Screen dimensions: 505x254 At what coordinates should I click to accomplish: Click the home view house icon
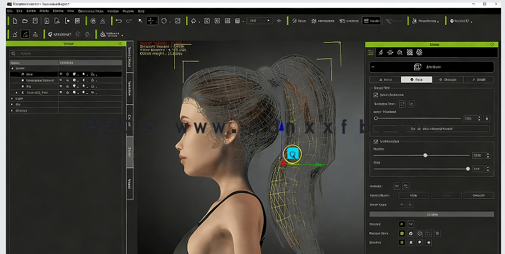click(x=193, y=21)
